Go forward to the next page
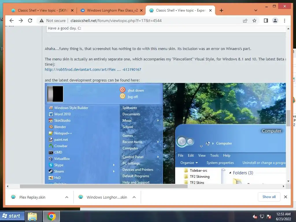Image resolution: width=296 pixels, height=222 pixels. click(x=21, y=21)
